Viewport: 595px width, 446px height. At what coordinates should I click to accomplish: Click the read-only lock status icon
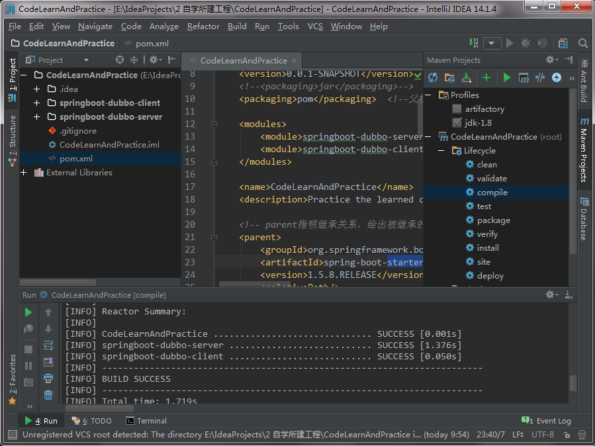(x=567, y=435)
